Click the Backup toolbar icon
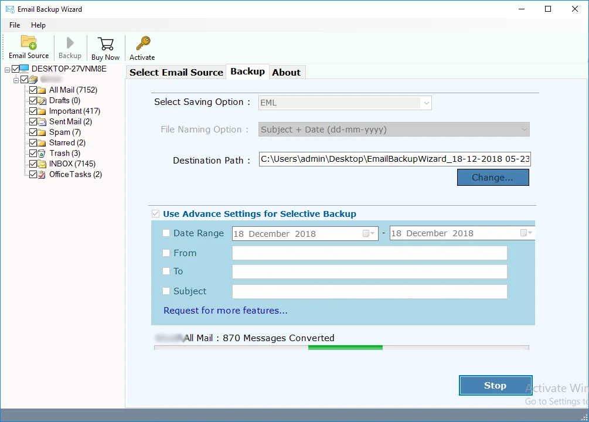Viewport: 589px width, 422px height. coord(70,43)
